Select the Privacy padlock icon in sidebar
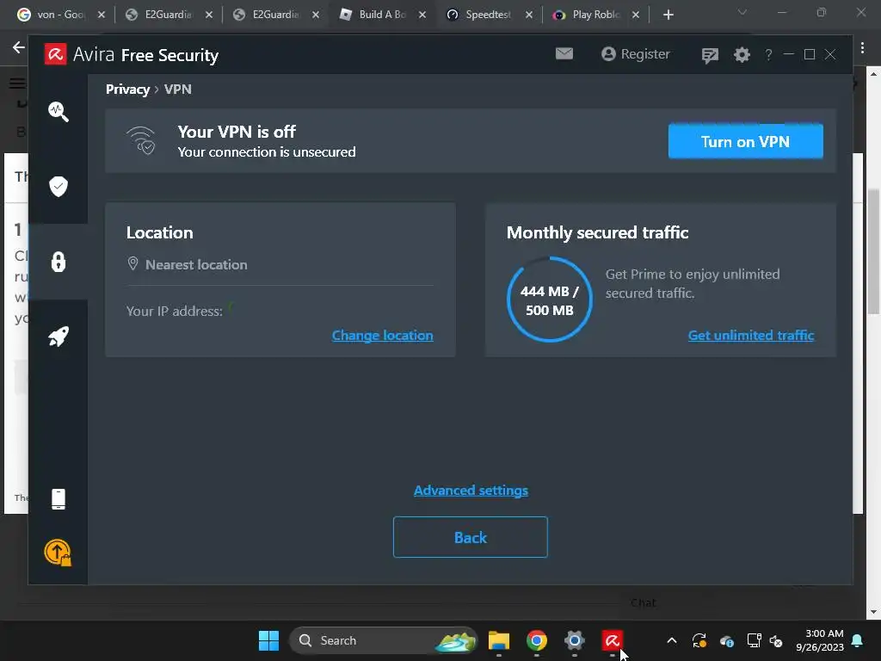The width and height of the screenshot is (881, 661). (x=59, y=262)
